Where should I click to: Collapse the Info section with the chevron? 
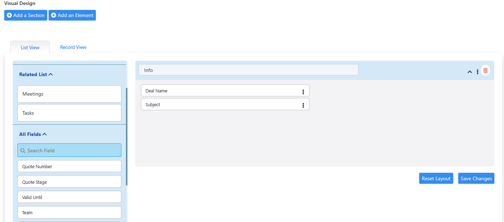click(470, 72)
